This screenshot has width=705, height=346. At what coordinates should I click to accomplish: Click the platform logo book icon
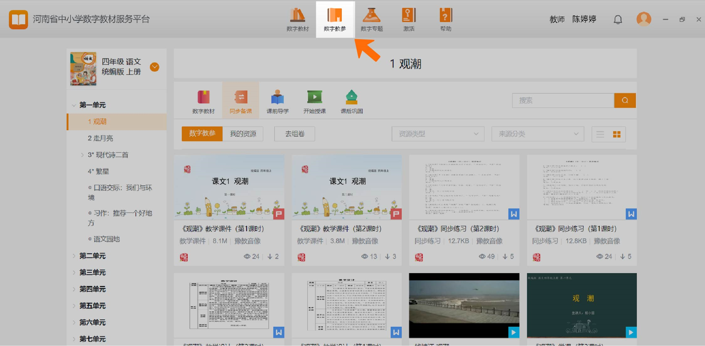[18, 19]
